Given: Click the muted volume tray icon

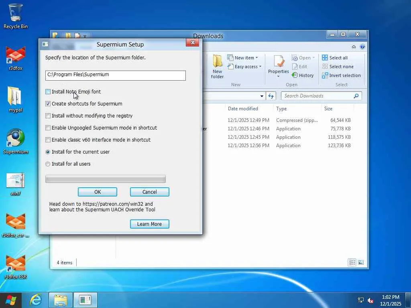Looking at the screenshot, I should coord(370,300).
